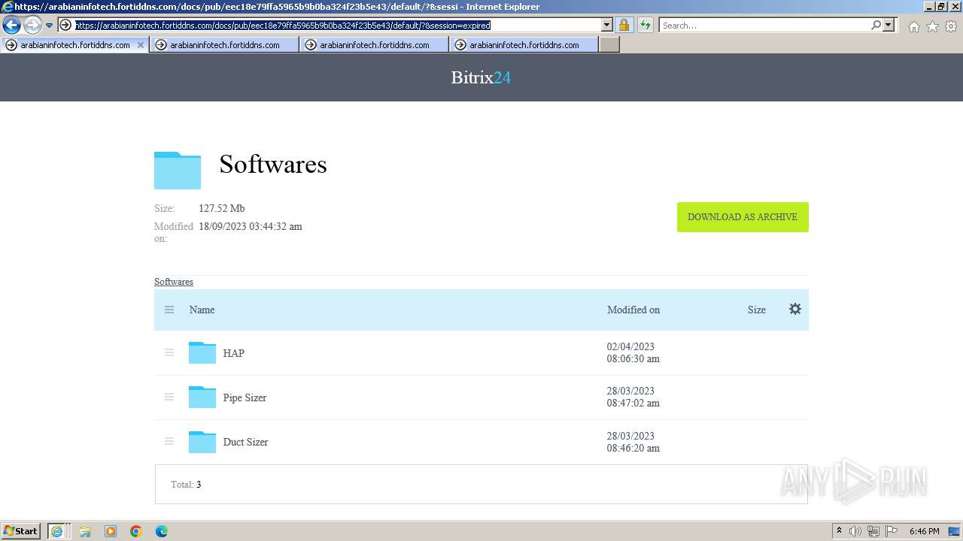The image size is (963, 541).
Task: Open a new blank tab
Action: (x=609, y=45)
